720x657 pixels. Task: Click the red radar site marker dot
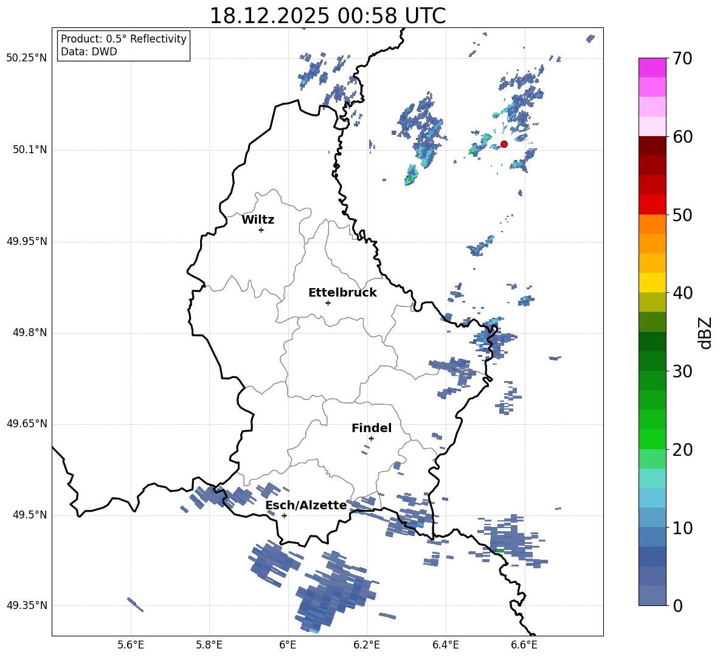pyautogui.click(x=504, y=144)
